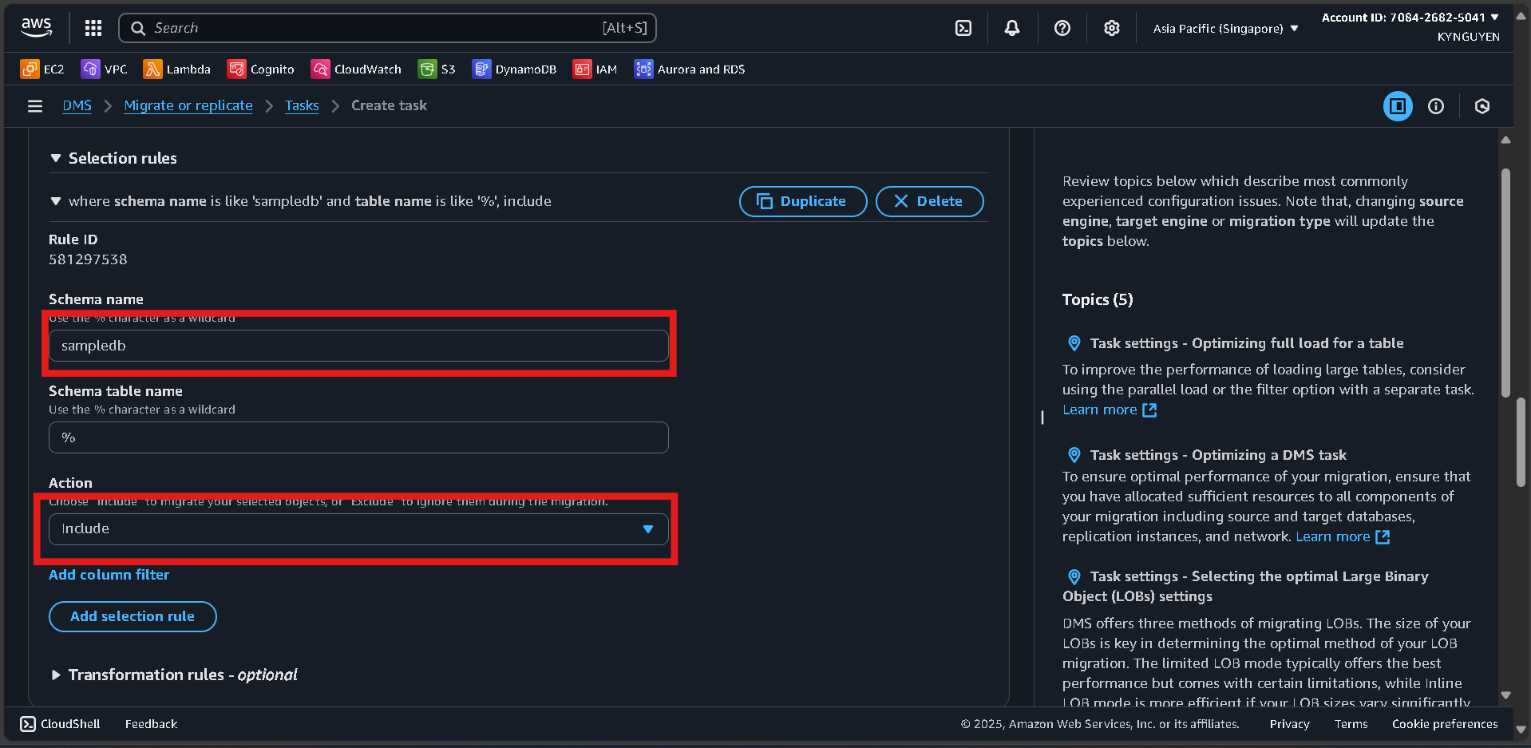Screen dimensions: 1531x748
Task: Expand the Transformation rules section
Action: tap(55, 675)
